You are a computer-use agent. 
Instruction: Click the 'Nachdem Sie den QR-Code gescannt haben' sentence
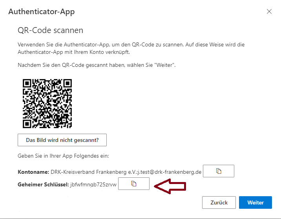pyautogui.click(x=97, y=65)
